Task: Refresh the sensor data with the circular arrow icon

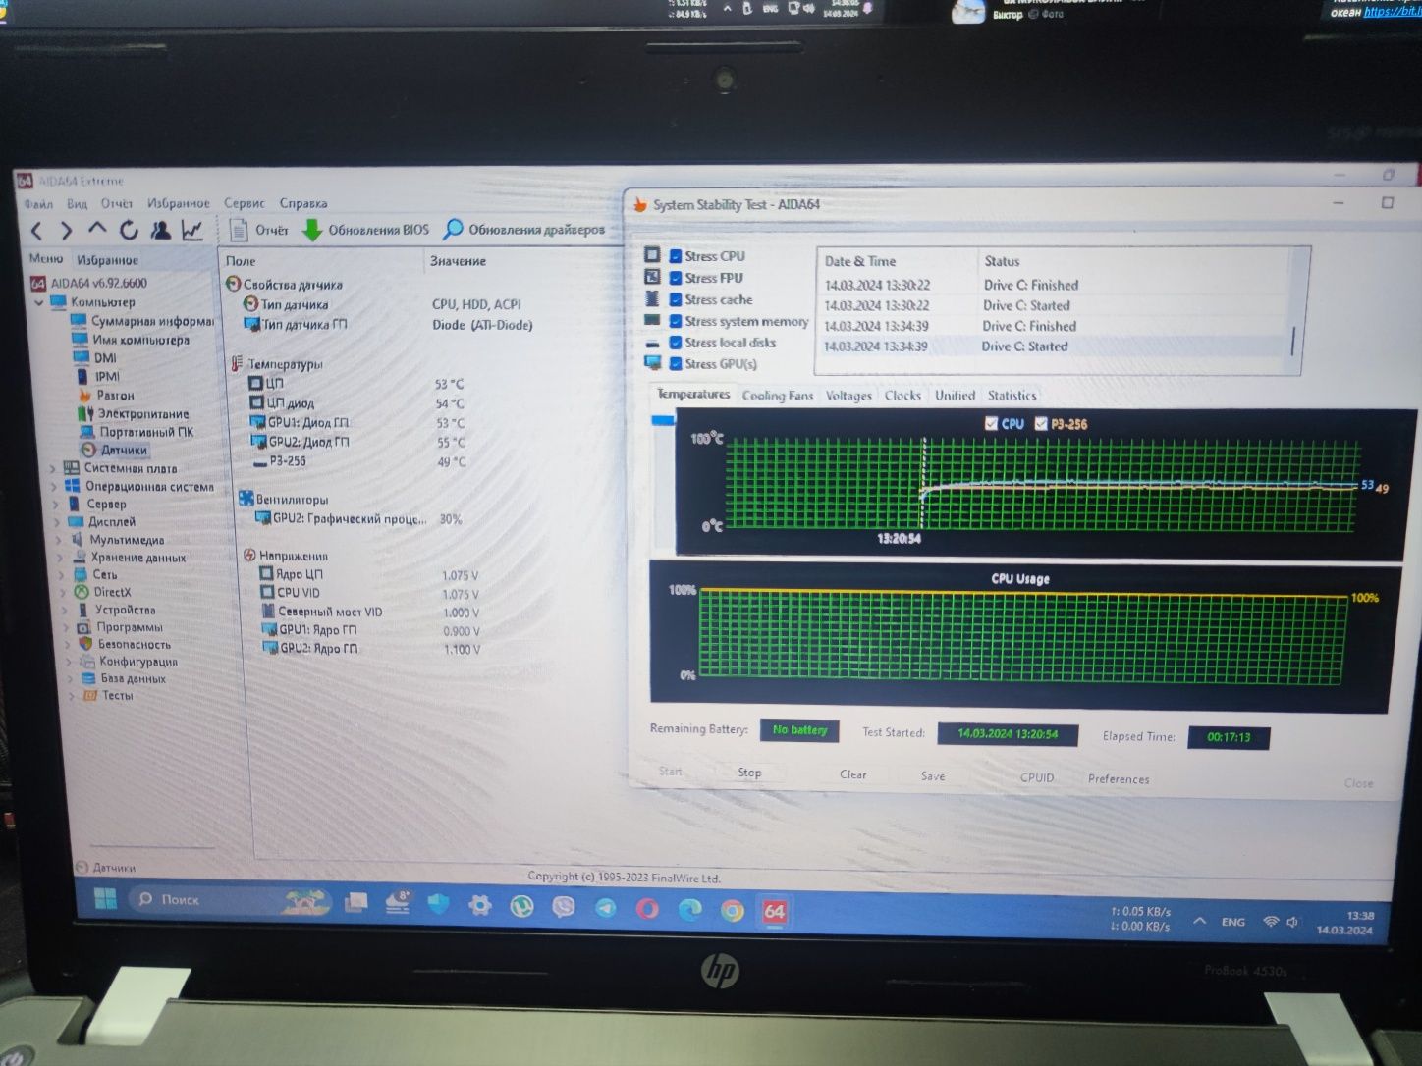Action: pyautogui.click(x=128, y=230)
